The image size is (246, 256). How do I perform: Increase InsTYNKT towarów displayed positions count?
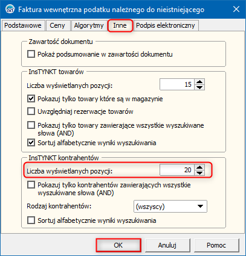(199, 82)
